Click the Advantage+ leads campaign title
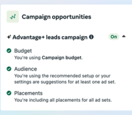132x115 pixels. coord(50,37)
